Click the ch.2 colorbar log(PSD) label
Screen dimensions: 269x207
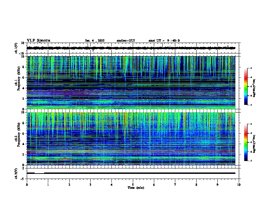(x=254, y=144)
